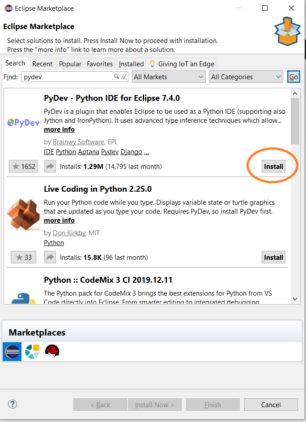
Task: Click the help question mark icon
Action: click(x=13, y=405)
